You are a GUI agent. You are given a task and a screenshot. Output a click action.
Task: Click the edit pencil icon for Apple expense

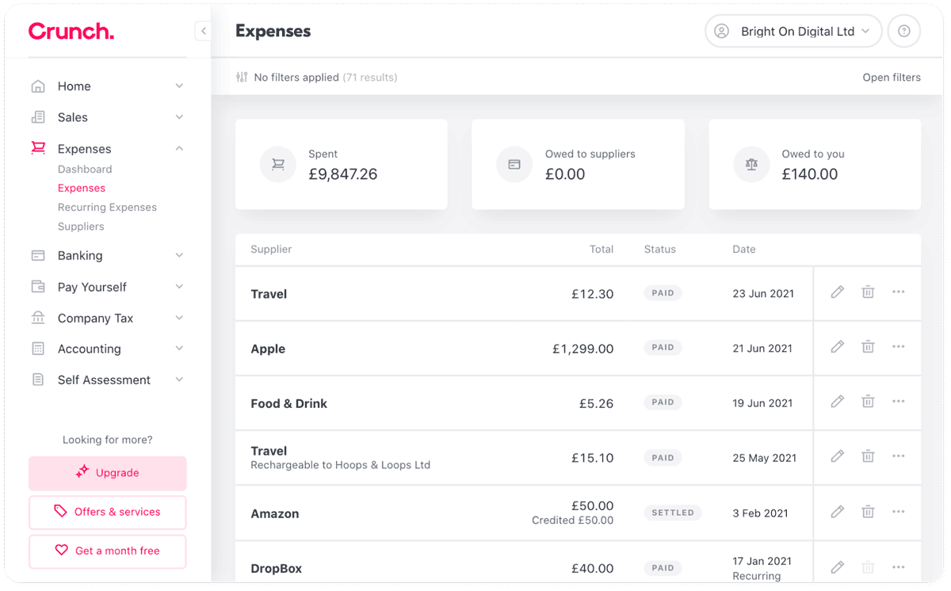[837, 347]
